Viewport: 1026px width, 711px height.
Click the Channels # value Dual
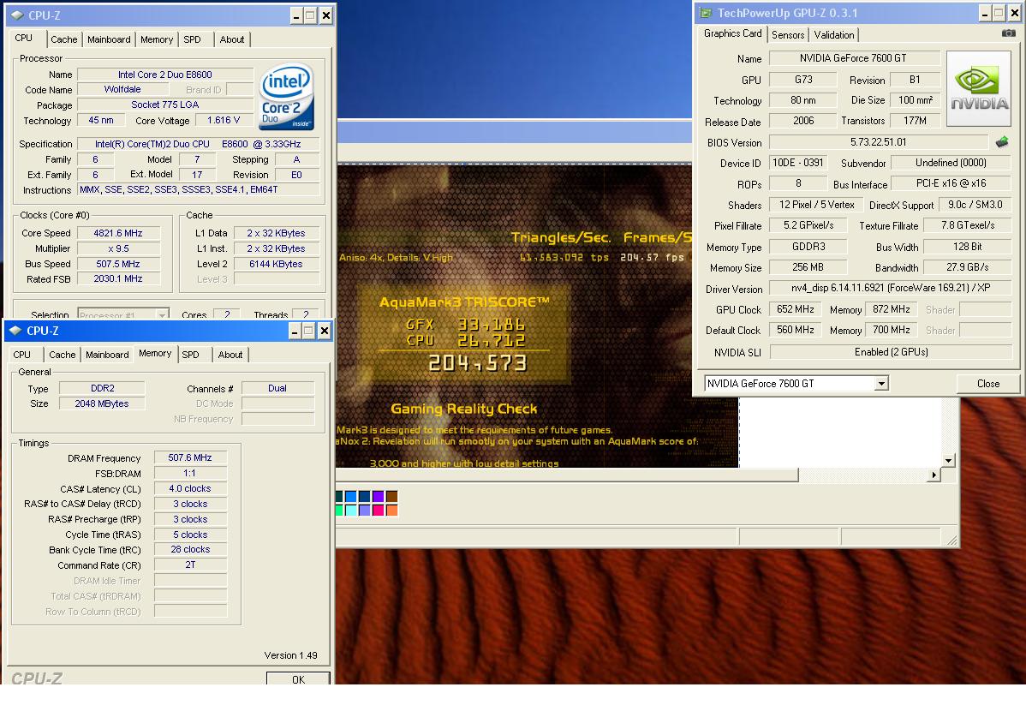(277, 388)
